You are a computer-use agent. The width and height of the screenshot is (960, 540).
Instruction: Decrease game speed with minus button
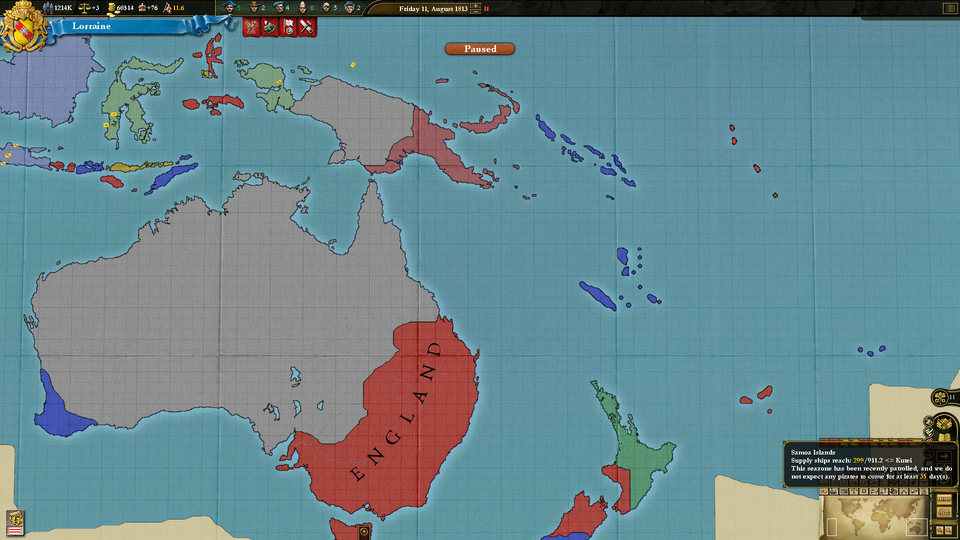pyautogui.click(x=476, y=11)
